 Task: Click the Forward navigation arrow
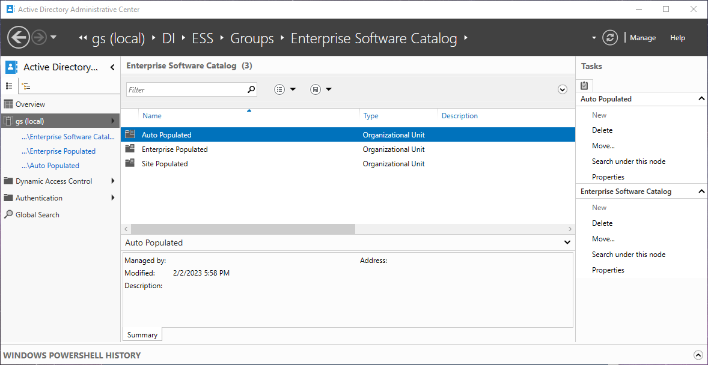(39, 37)
